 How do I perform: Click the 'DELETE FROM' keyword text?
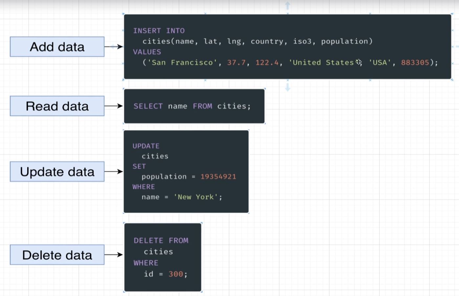click(x=161, y=240)
